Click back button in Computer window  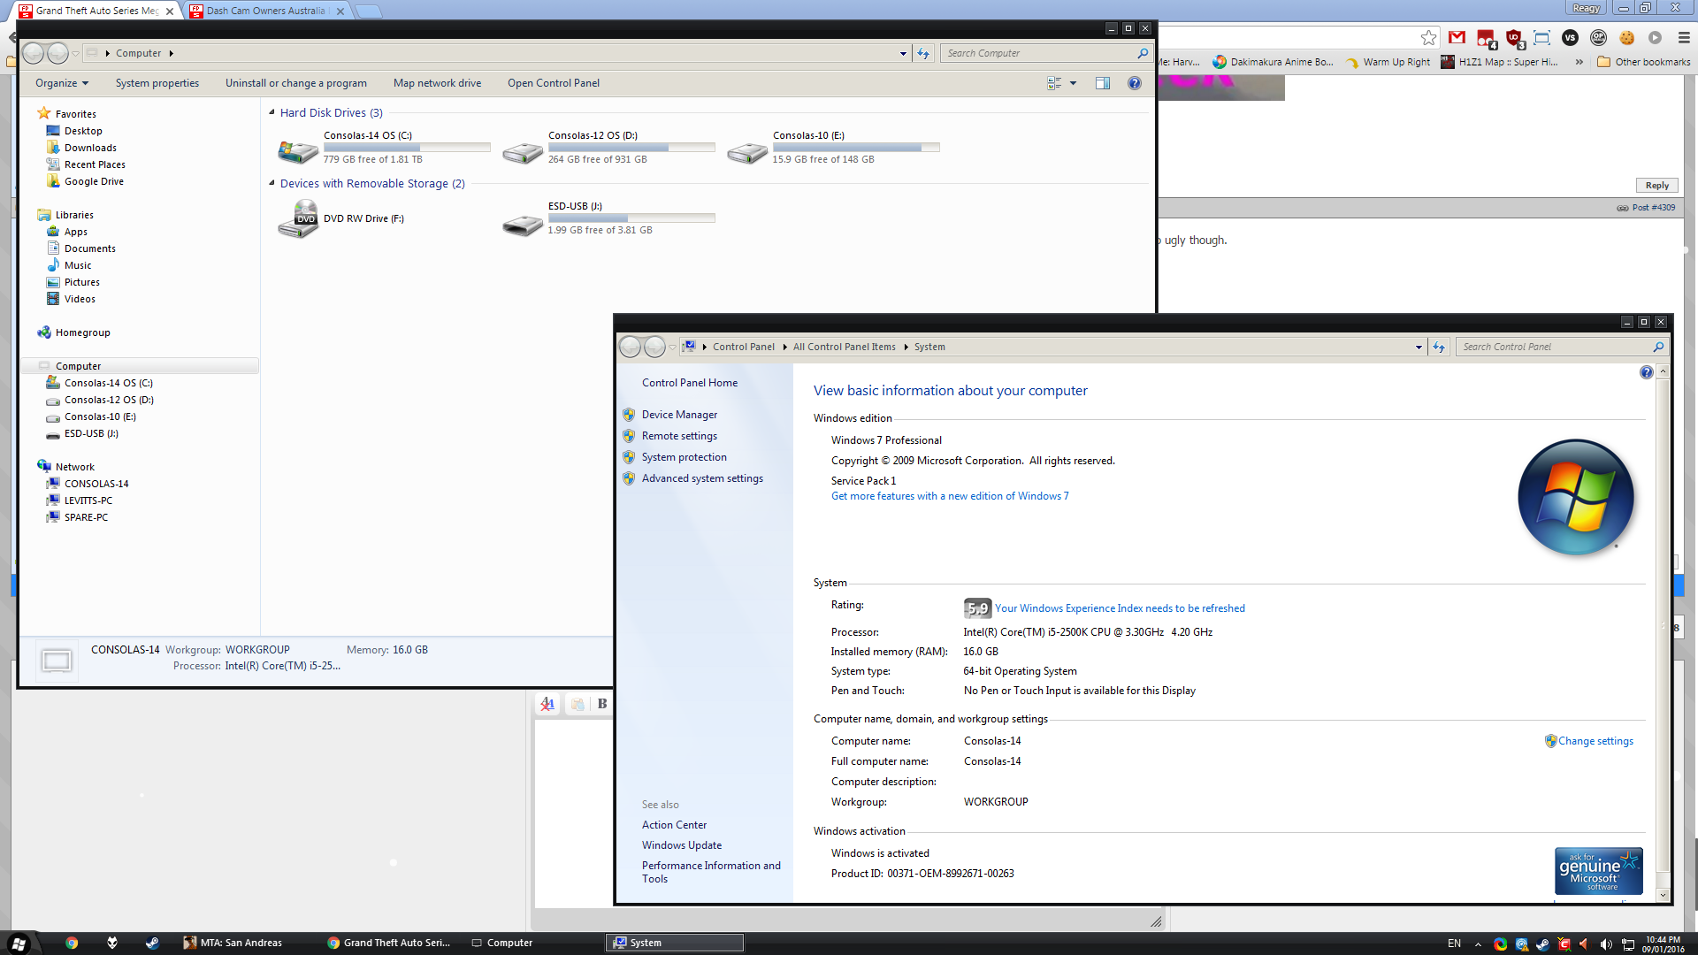34,53
